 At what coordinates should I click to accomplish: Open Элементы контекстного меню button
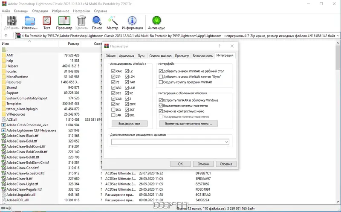188,124
